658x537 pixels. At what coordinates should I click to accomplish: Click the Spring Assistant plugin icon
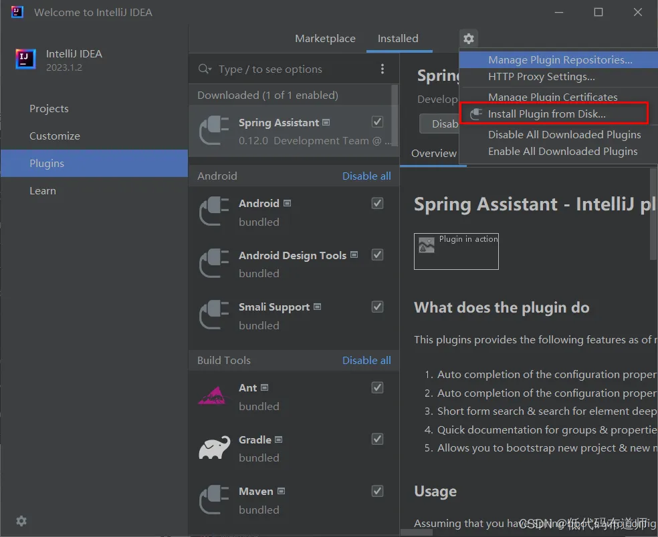[x=214, y=131]
